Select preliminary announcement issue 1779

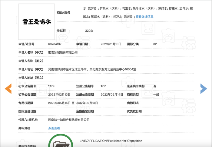click(x=51, y=86)
